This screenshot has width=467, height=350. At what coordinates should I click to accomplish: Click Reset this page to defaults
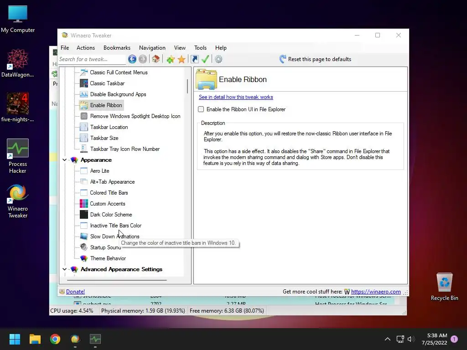click(x=315, y=59)
